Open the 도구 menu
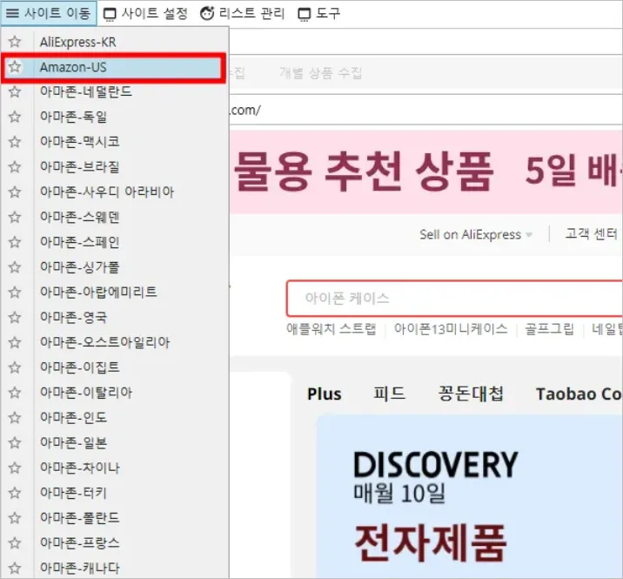Screen dimensions: 623x579 click(319, 14)
